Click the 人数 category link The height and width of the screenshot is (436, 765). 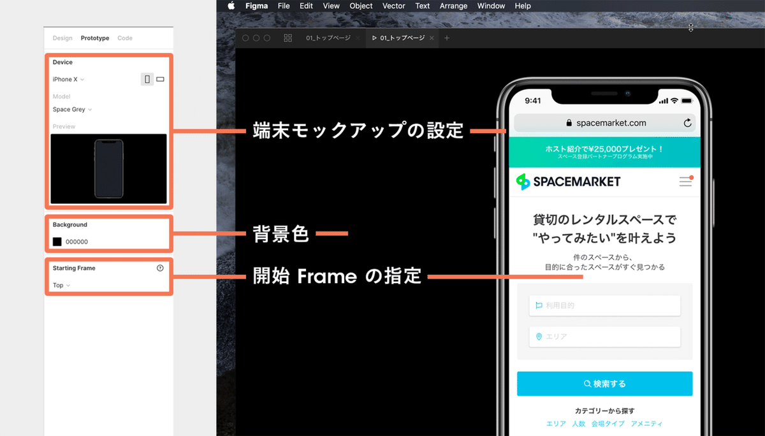[x=578, y=424]
